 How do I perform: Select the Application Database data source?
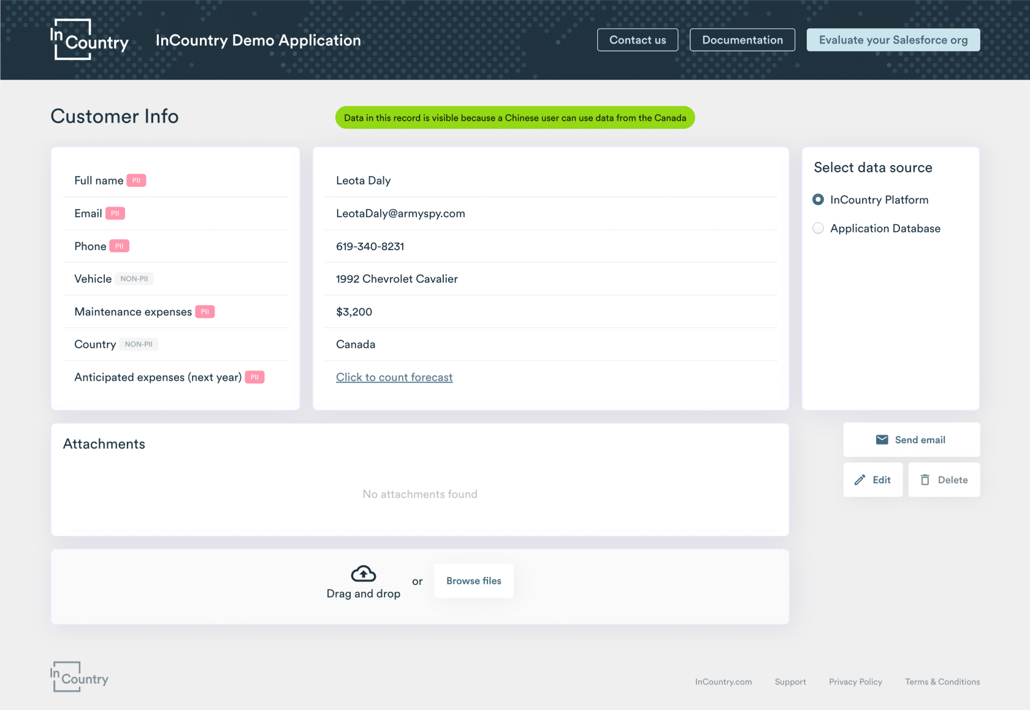pyautogui.click(x=818, y=227)
